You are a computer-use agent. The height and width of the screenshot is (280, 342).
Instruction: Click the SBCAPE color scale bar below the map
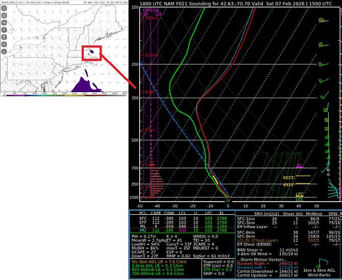coord(64,93)
